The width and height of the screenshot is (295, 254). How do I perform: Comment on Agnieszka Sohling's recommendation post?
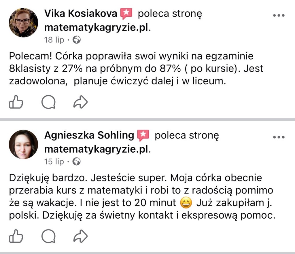[x=48, y=236]
